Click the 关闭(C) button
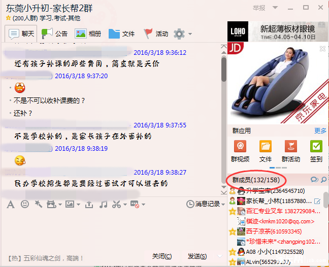 tap(162, 256)
